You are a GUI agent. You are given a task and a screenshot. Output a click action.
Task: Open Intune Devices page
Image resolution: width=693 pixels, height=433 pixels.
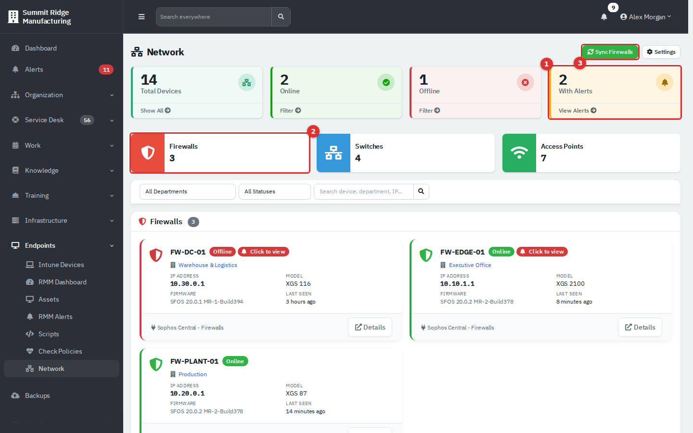pos(62,265)
